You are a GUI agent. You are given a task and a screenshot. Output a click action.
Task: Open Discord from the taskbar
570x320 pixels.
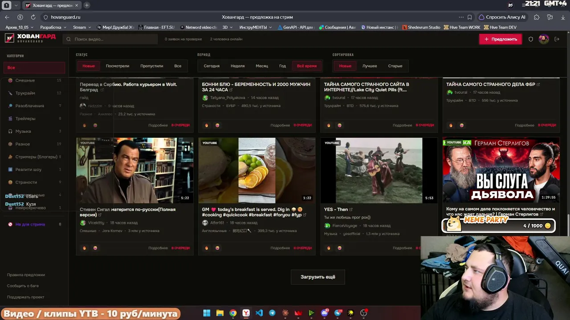325,313
